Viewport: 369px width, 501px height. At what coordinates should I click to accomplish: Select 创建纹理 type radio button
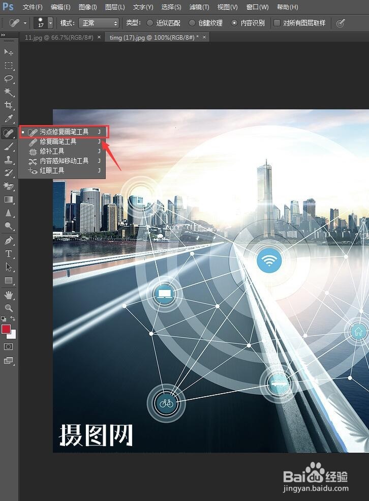click(x=192, y=23)
